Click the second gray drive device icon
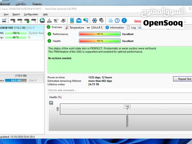The height and width of the screenshot is (144, 192). pos(63,20)
